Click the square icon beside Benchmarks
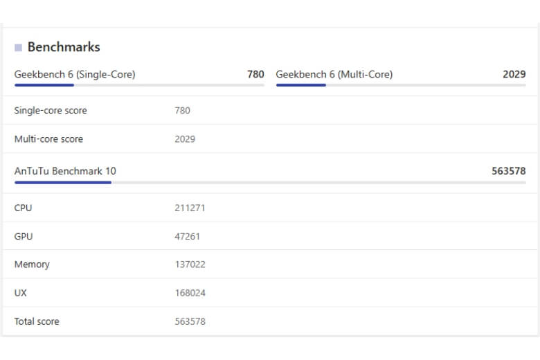Viewport: 540px width, 360px height. [18, 48]
